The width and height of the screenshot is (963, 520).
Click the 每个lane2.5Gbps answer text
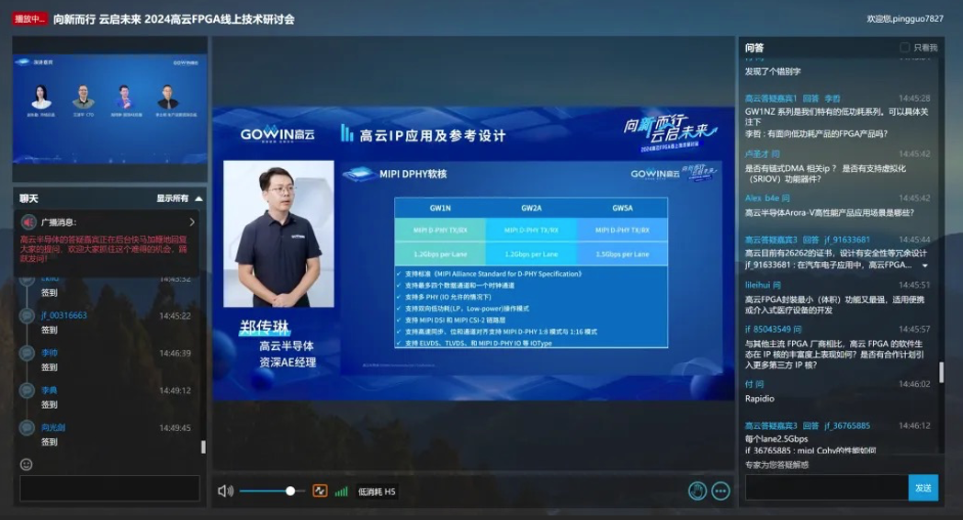coord(776,439)
